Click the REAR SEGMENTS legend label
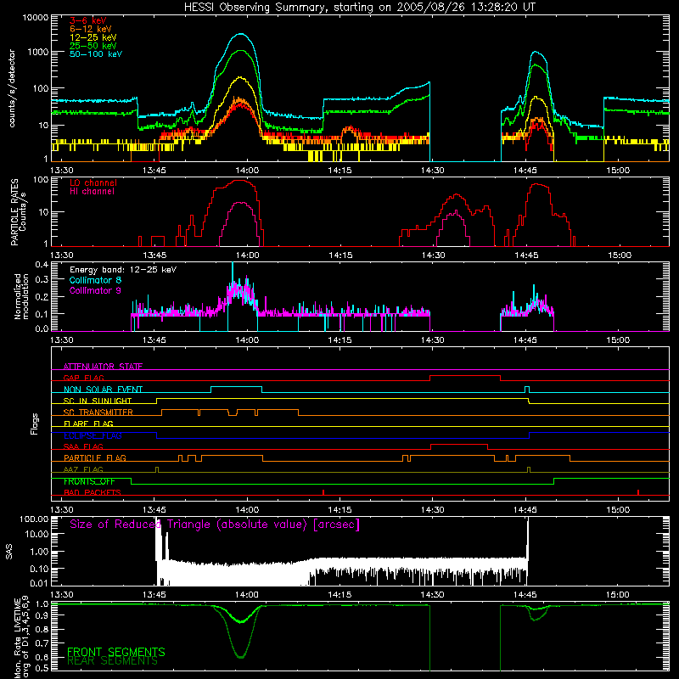This screenshot has width=679, height=679. (112, 661)
